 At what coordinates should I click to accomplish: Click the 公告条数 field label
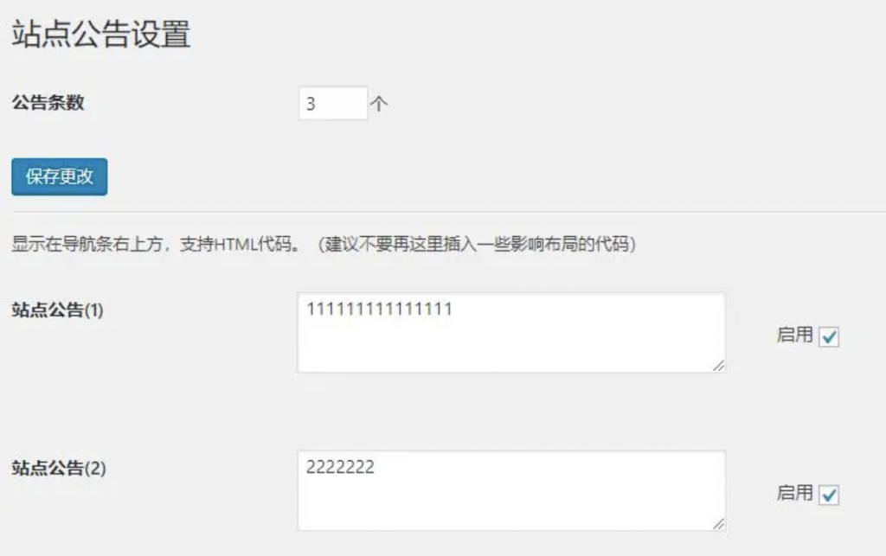48,103
